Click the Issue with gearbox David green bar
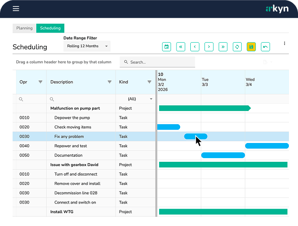The image size is (298, 226). tap(223, 165)
